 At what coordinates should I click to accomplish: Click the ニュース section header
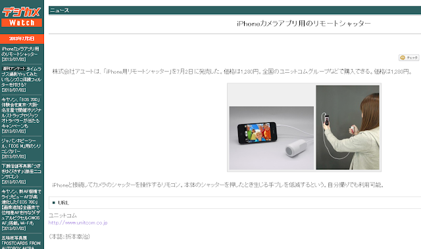pos(60,11)
